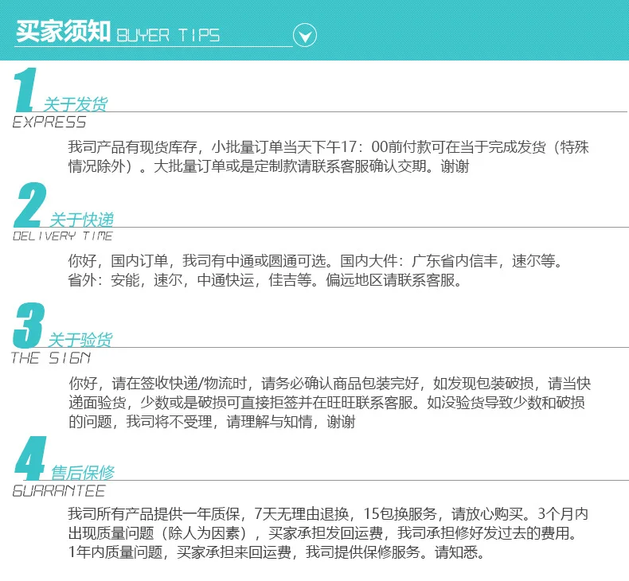Click the THE SIGN subtitle

(x=51, y=357)
